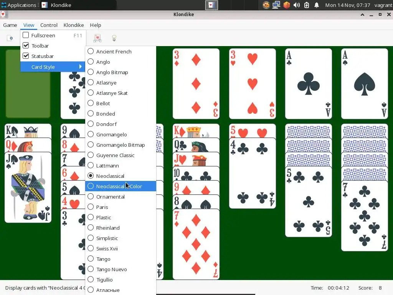Select Ornamental card style
This screenshot has width=393, height=295.
(x=121, y=197)
